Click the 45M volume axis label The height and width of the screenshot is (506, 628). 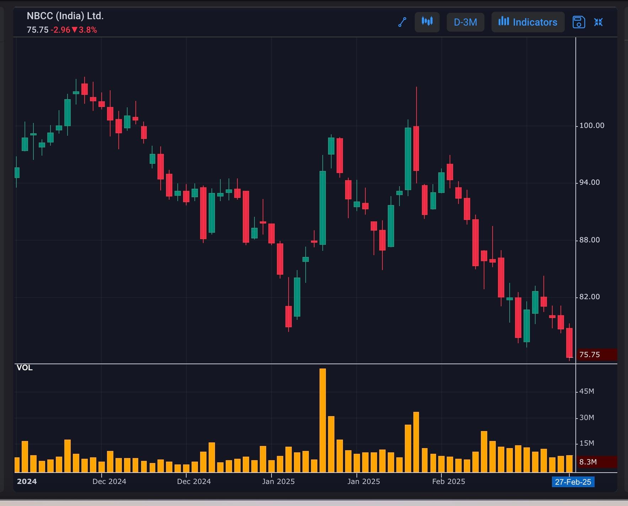pos(587,391)
